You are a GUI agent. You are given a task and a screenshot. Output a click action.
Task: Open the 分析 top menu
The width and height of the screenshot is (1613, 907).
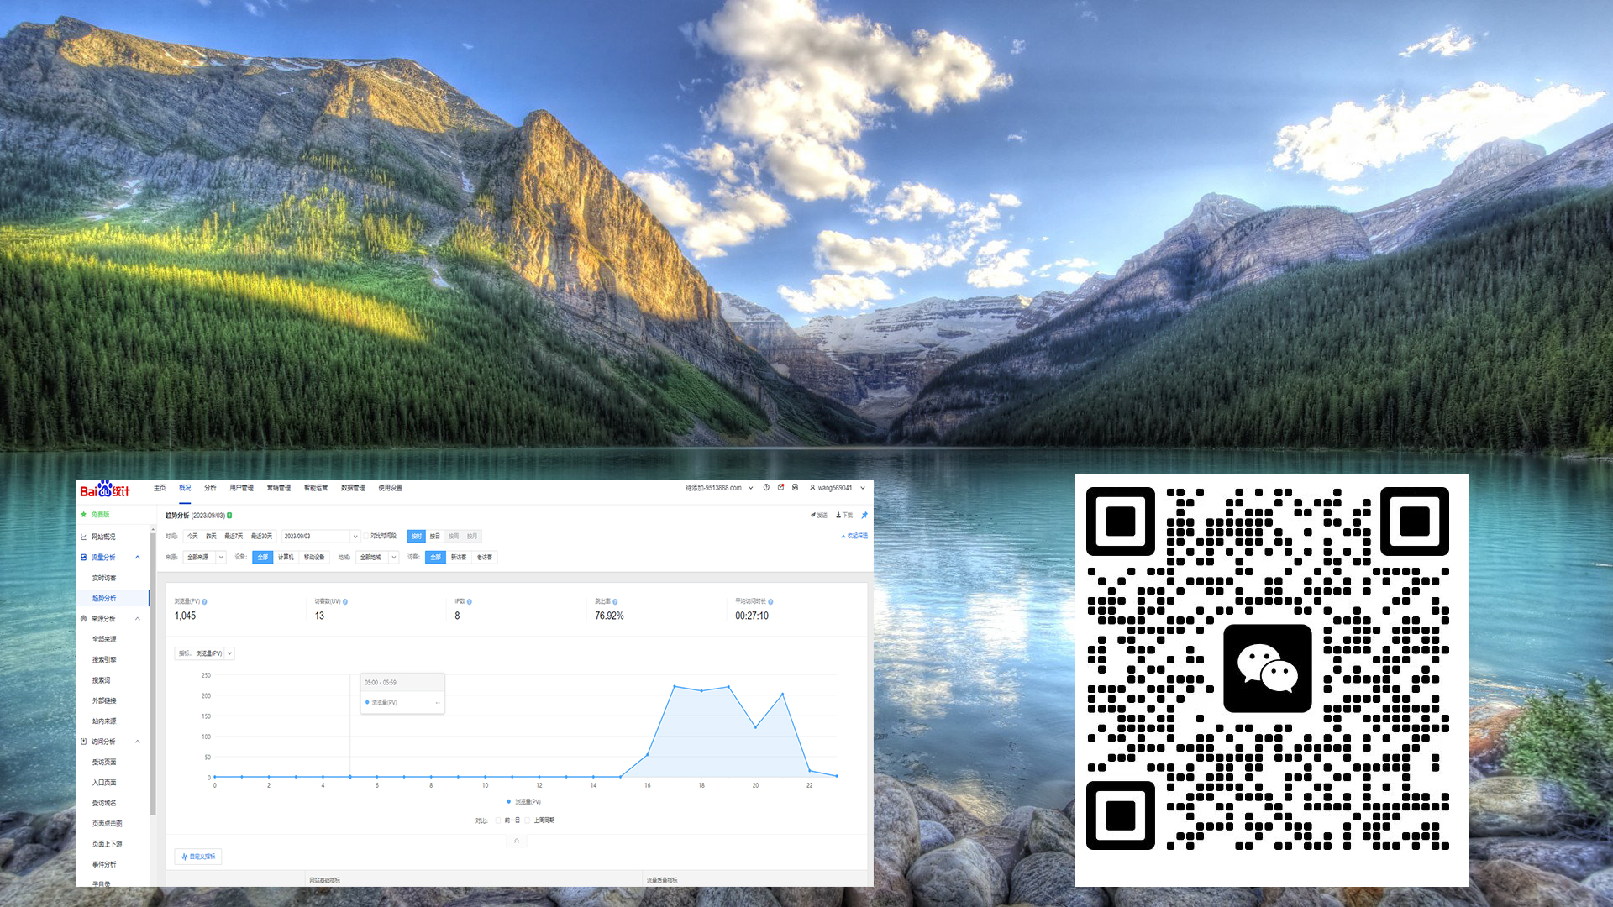pyautogui.click(x=210, y=487)
